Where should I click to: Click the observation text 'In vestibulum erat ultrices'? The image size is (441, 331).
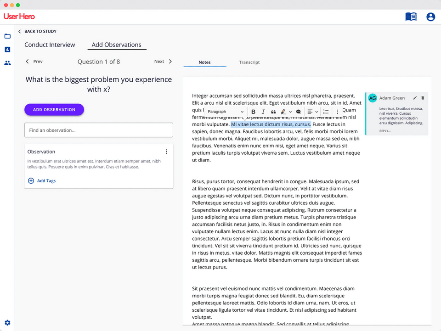tap(94, 164)
